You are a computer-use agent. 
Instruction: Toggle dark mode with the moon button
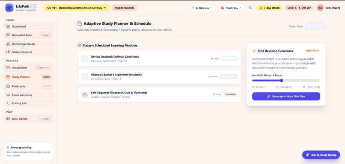tap(250, 8)
